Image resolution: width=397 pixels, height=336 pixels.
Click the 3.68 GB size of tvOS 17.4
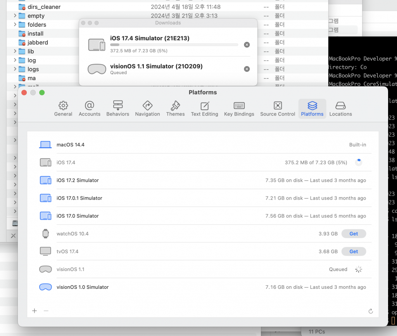pos(328,251)
